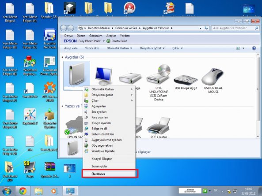Screen dimensions: 262x196
Task: Click the Yazıcı ekle button
Action: [92, 48]
